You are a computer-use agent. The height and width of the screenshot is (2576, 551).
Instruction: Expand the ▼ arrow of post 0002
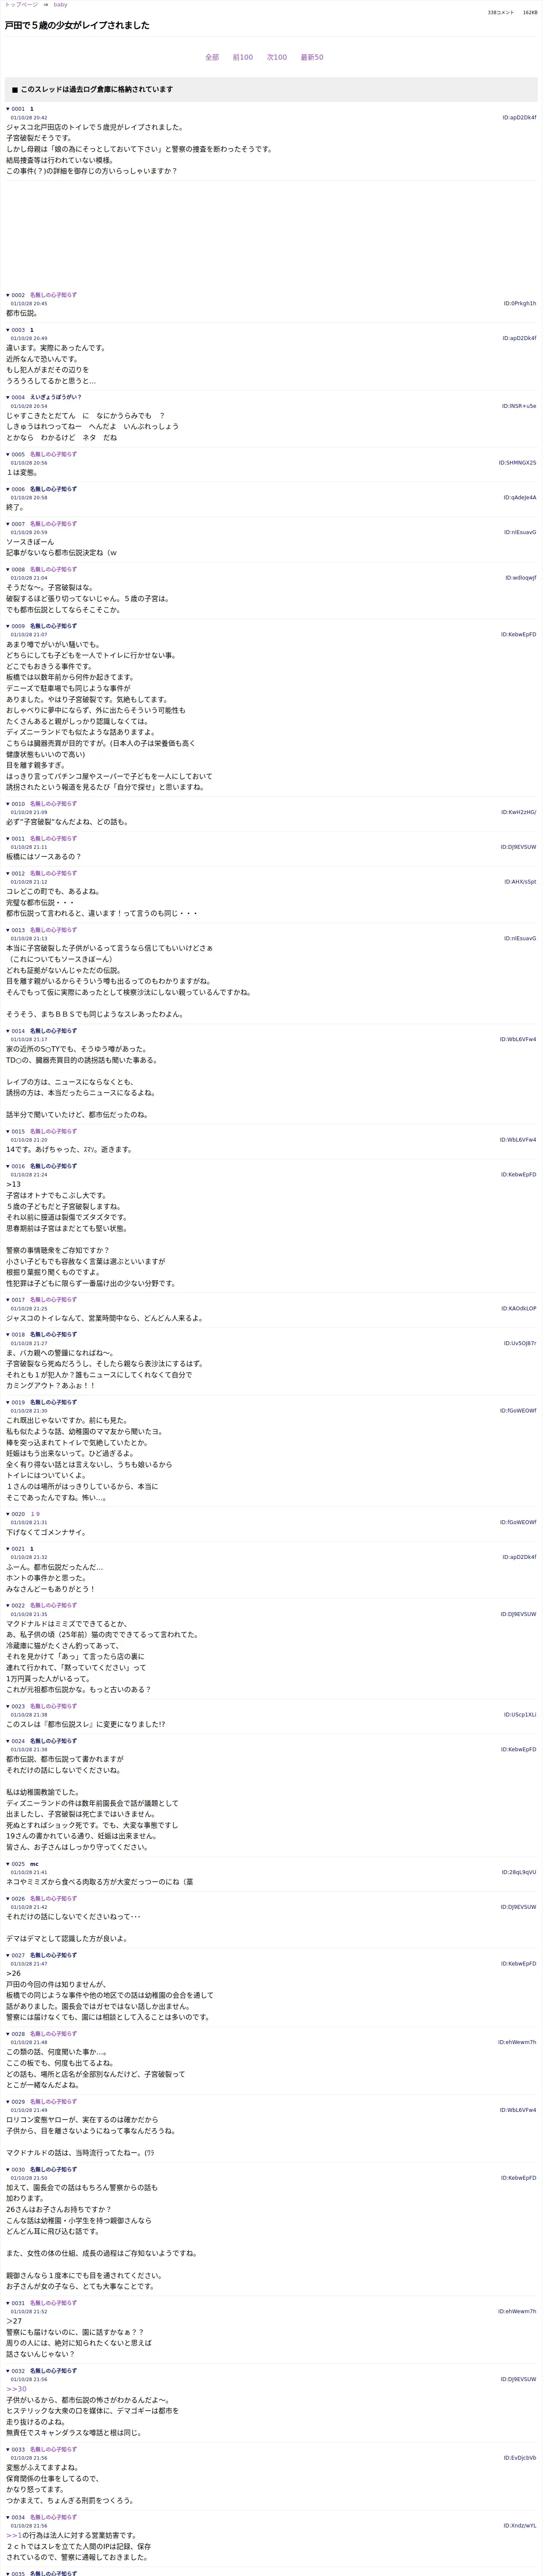coord(8,295)
